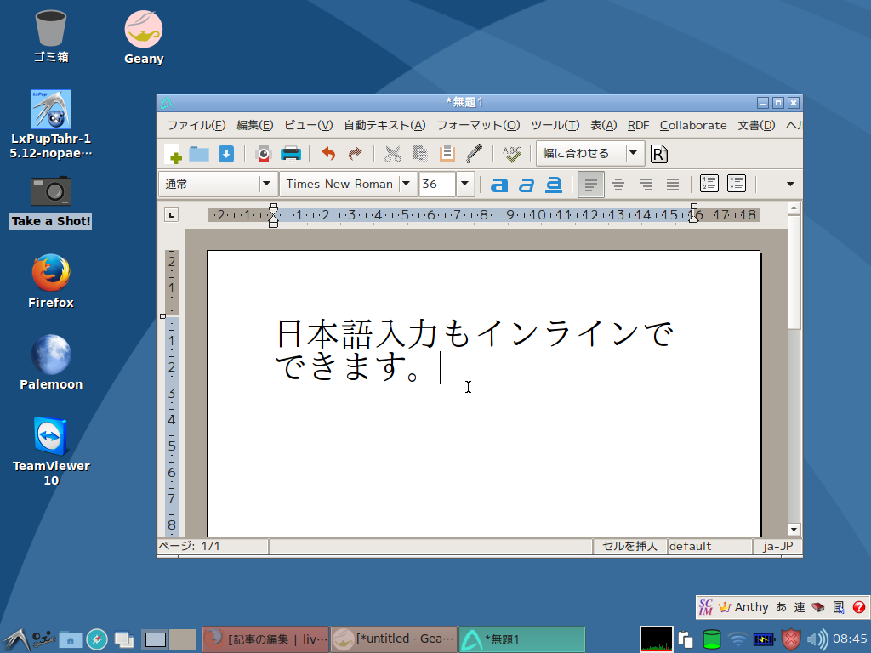
Task: Click the default style status field
Action: 710,547
